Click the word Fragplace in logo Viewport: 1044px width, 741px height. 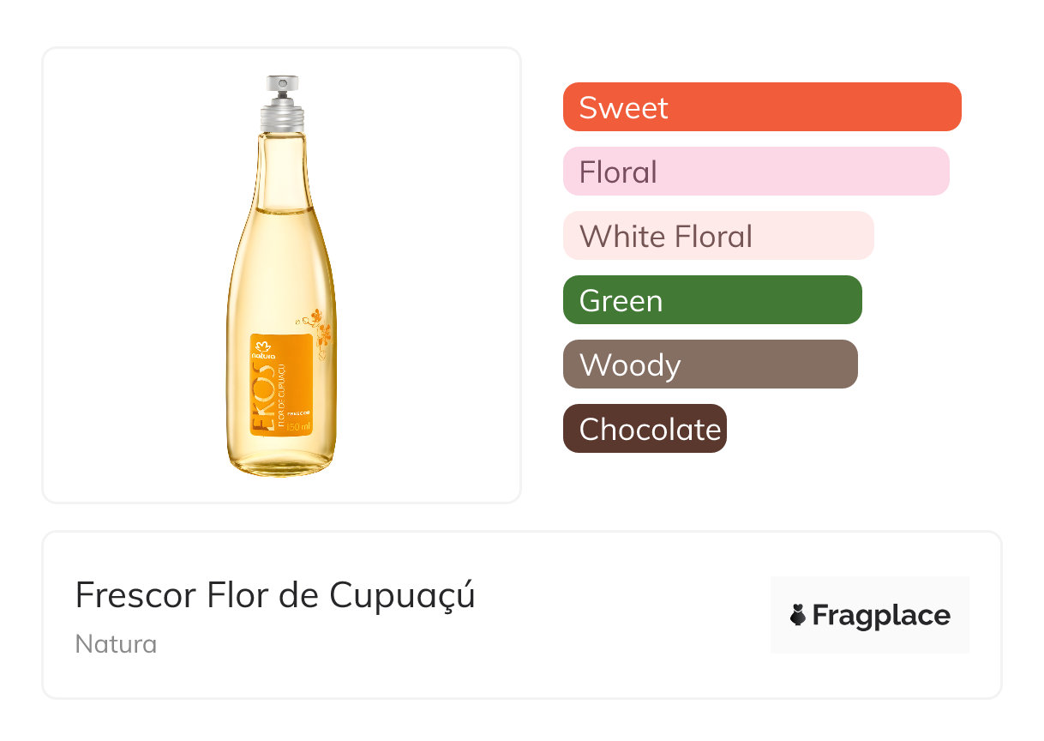tap(881, 616)
